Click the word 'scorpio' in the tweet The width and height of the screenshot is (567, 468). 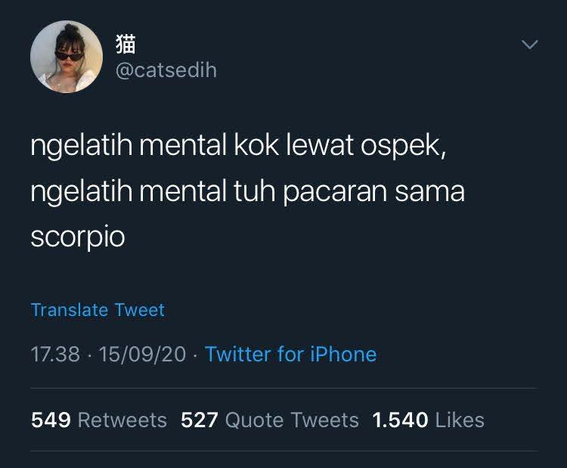pyautogui.click(x=78, y=237)
